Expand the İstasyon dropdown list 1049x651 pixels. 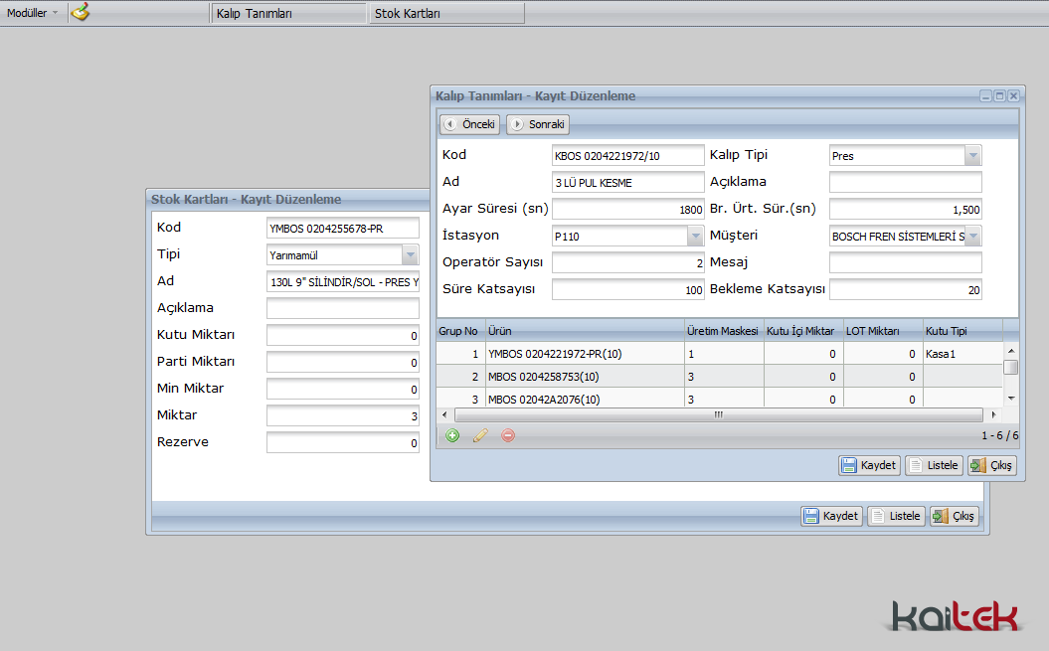(x=695, y=237)
